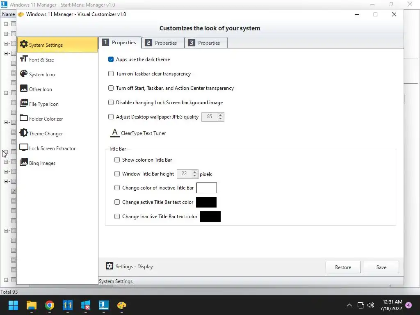This screenshot has width=420, height=315.
Task: Check Change active Title Bar text color
Action: point(117,202)
